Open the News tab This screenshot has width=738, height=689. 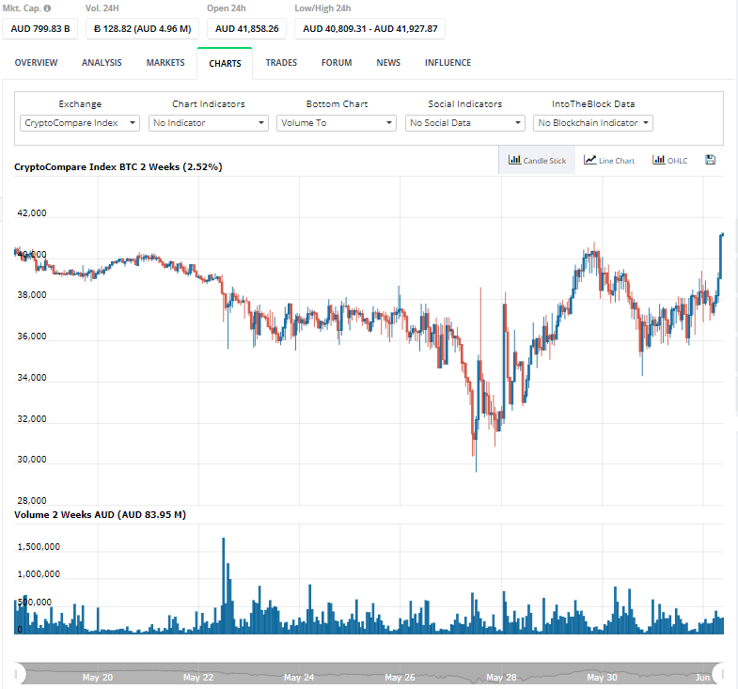388,63
